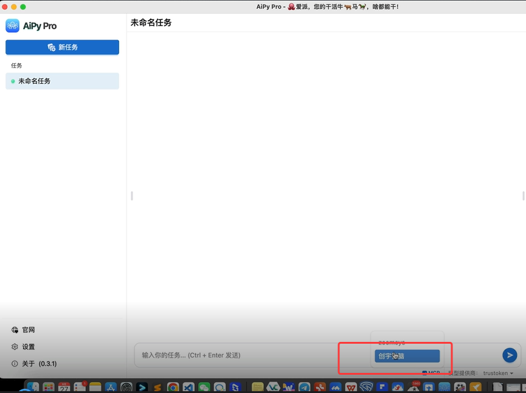Open Google Chrome from the dock
Viewport: 526px width, 393px height.
pos(173,388)
